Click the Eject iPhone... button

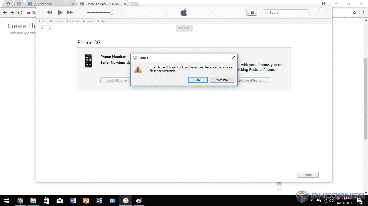pyautogui.click(x=115, y=80)
